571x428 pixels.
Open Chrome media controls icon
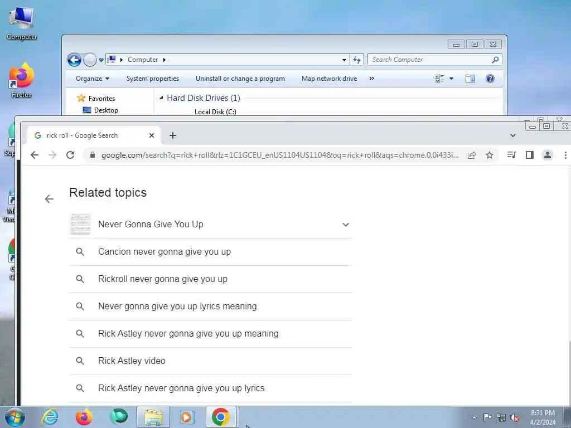click(x=512, y=155)
